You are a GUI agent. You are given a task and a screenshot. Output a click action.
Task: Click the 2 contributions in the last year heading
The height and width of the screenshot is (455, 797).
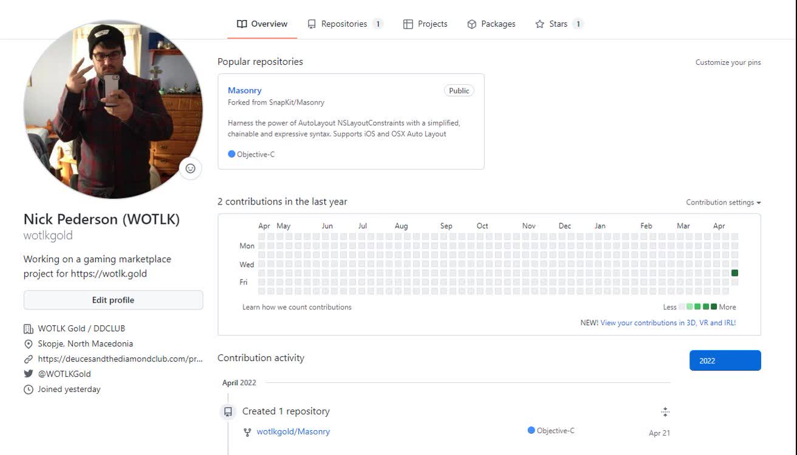click(x=282, y=201)
